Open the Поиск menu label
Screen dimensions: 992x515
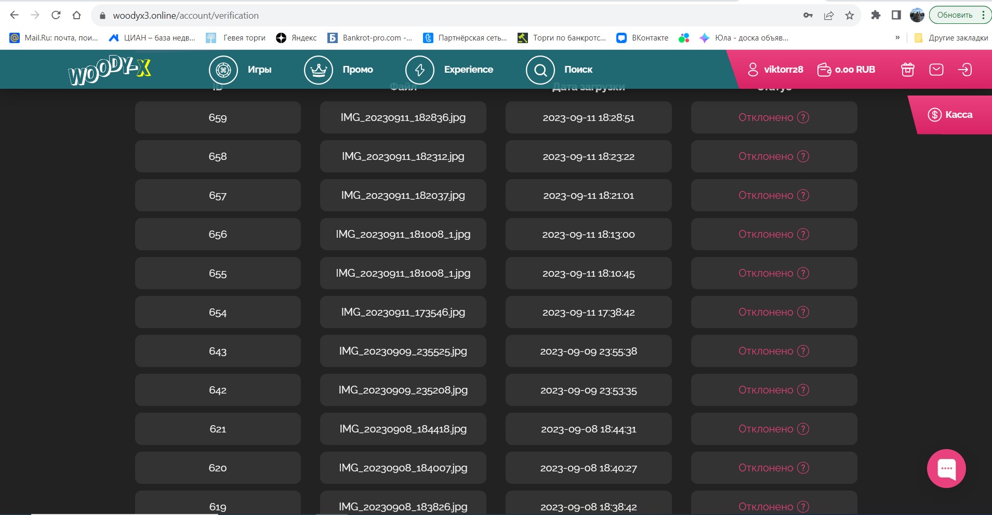point(578,70)
